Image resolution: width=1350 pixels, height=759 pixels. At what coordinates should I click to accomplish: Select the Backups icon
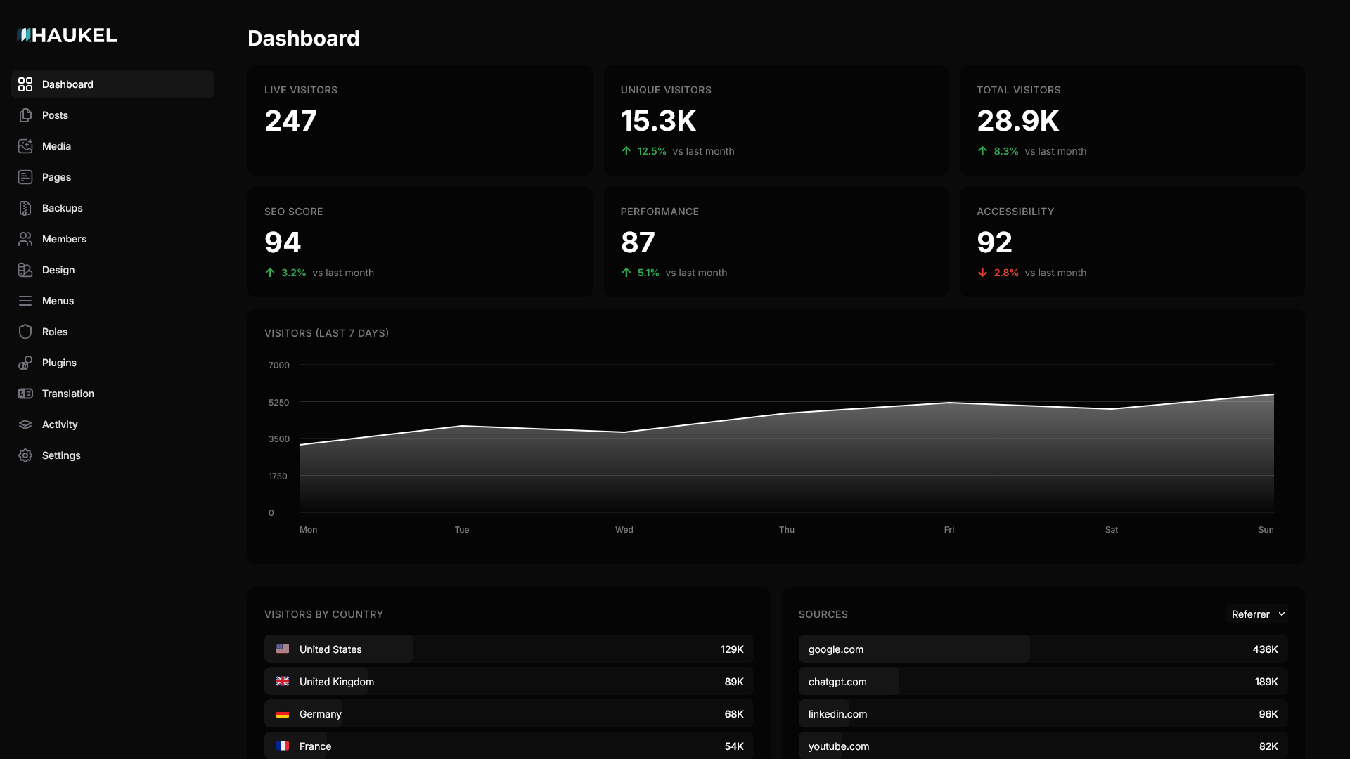(25, 208)
